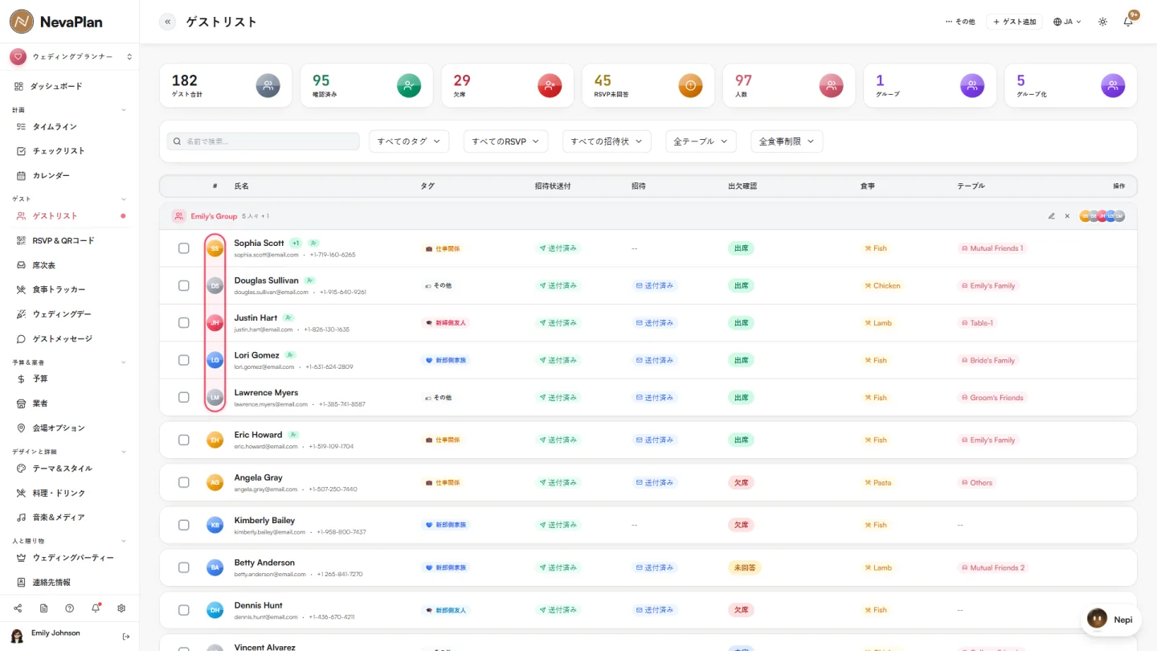Click logout icon next to Emily Johnson
This screenshot has height=651, width=1157.
pyautogui.click(x=126, y=637)
